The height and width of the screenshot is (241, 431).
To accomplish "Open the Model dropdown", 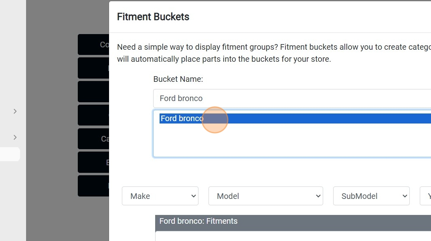I will tap(265, 196).
